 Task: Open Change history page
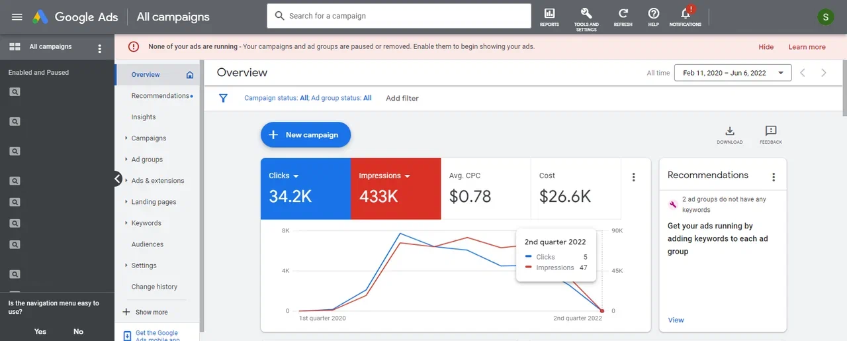click(154, 287)
